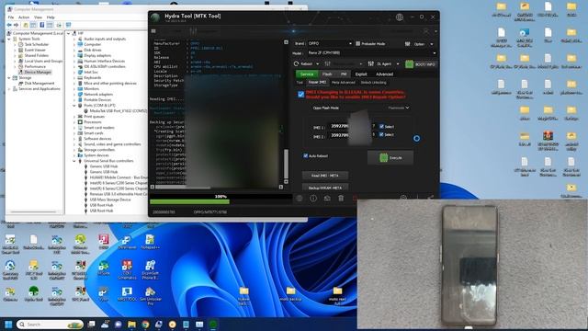Click the globe icon in Hydra bottom toolbar
Image resolution: width=588 pixels, height=331 pixels.
pyautogui.click(x=300, y=199)
